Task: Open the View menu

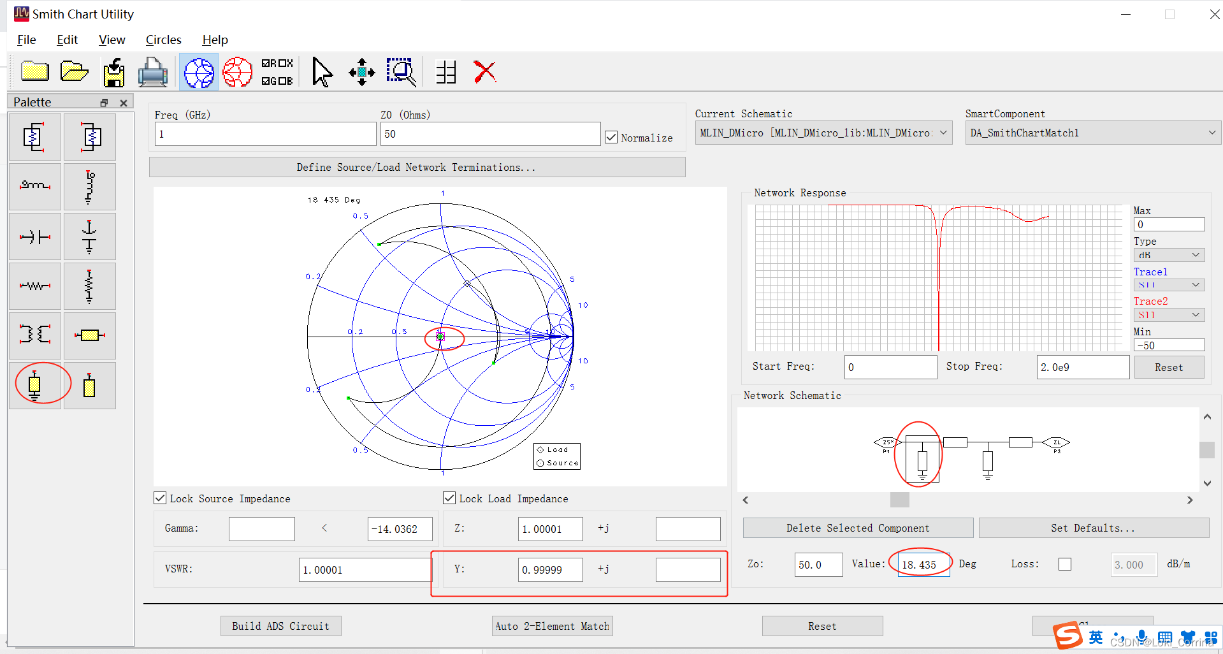Action: pos(112,40)
